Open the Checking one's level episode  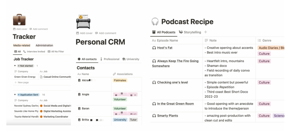pyautogui.click(x=172, y=82)
